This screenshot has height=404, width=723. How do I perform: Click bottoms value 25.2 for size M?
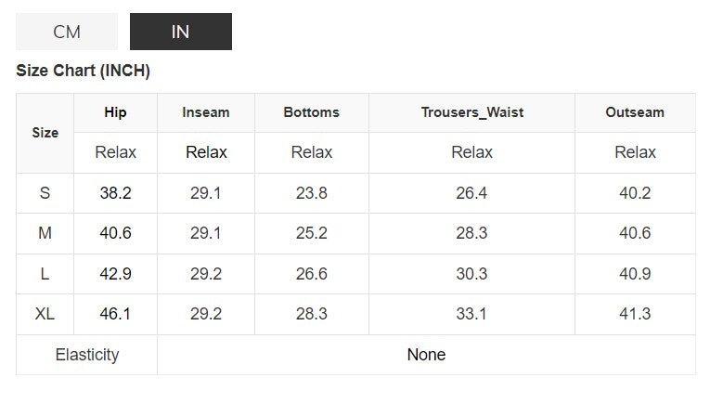pyautogui.click(x=311, y=233)
